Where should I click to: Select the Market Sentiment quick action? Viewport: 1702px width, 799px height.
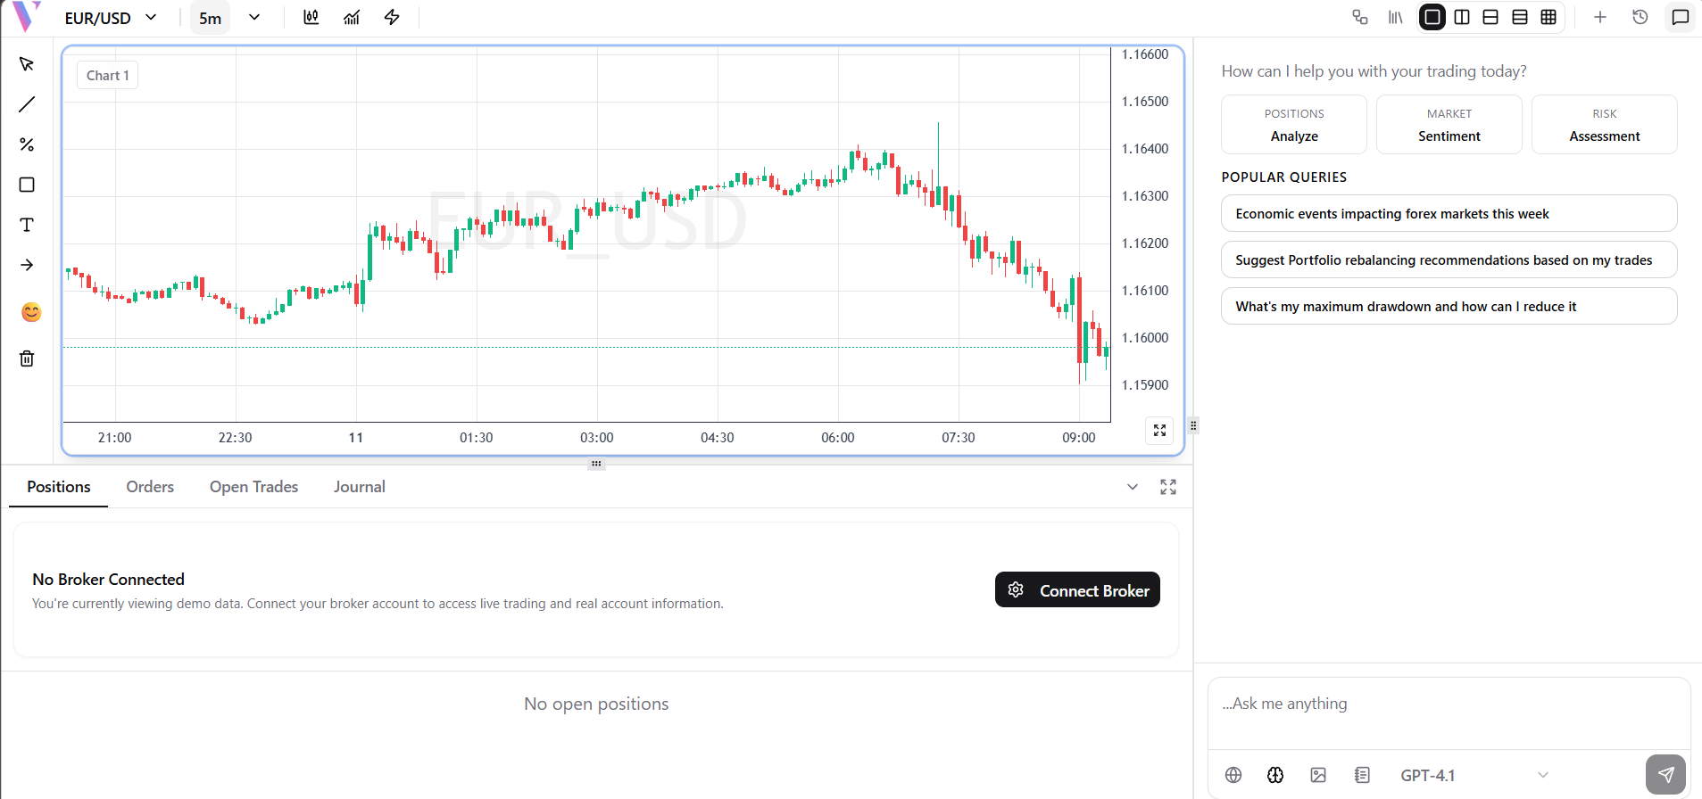pyautogui.click(x=1449, y=125)
